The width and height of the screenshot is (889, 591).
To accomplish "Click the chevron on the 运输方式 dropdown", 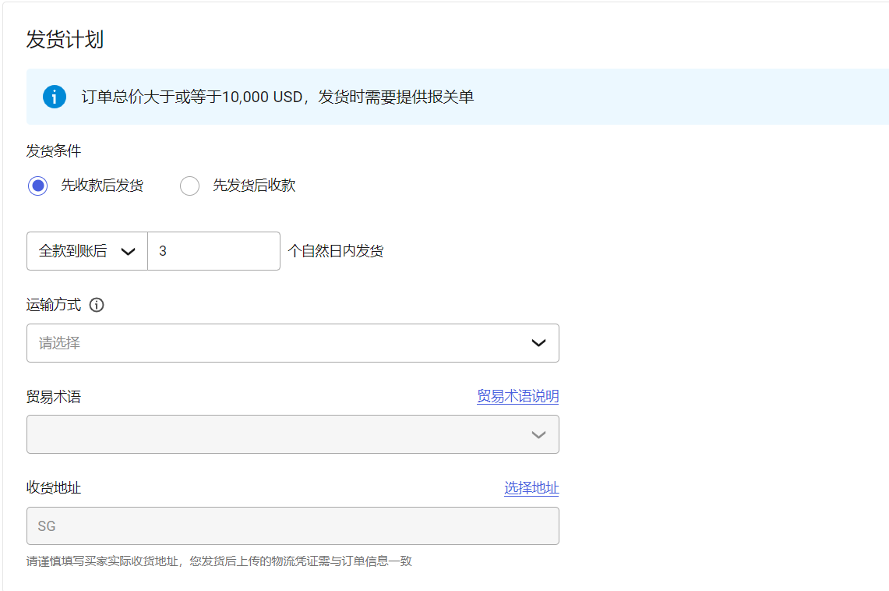I will [x=538, y=343].
